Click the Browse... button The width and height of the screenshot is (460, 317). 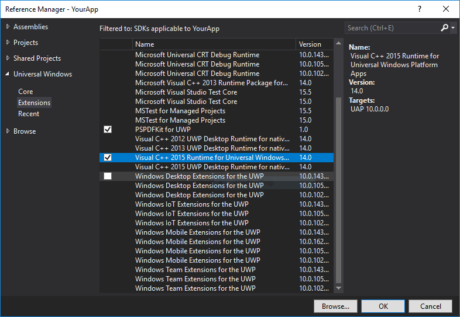[335, 306]
